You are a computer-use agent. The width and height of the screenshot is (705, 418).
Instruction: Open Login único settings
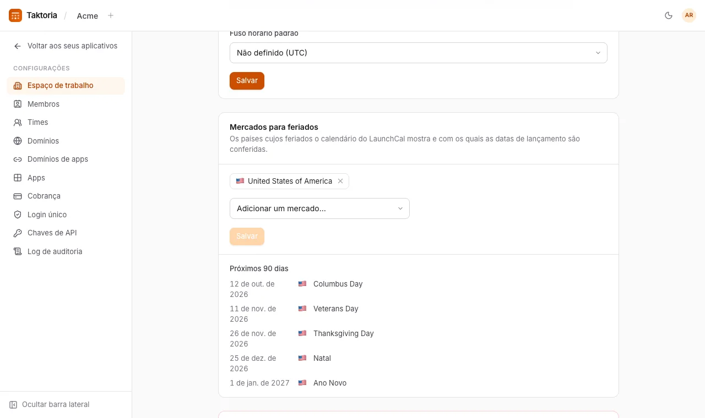66,215
